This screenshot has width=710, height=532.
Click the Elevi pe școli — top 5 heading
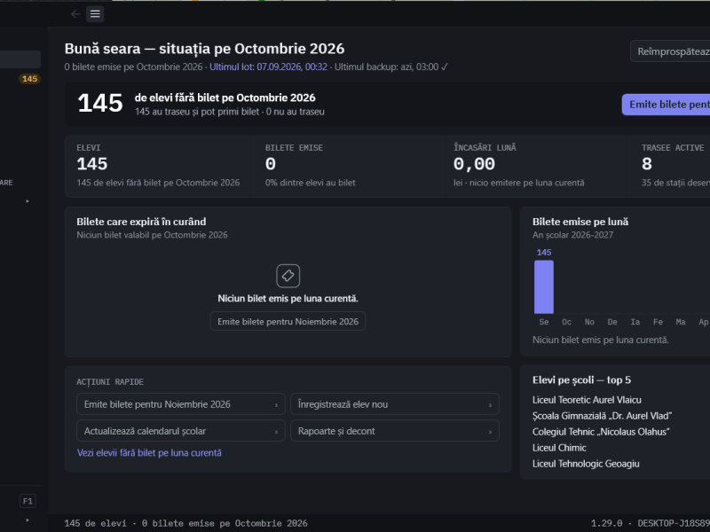tap(582, 380)
